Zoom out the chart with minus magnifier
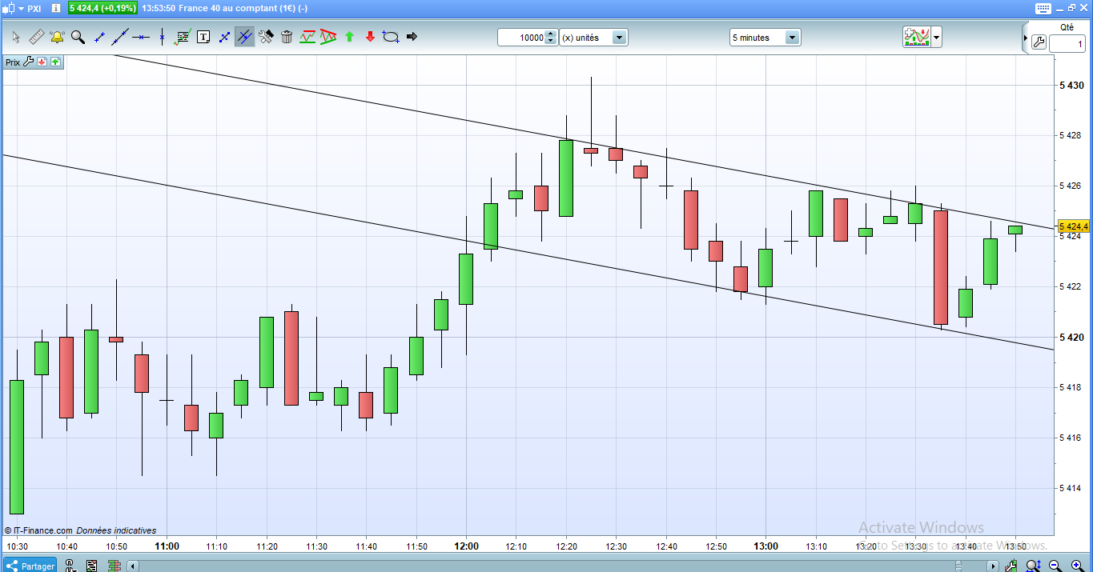The width and height of the screenshot is (1093, 572). point(1056,566)
